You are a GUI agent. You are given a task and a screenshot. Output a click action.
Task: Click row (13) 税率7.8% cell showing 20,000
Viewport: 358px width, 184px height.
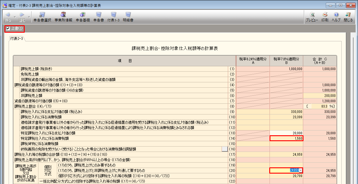click(x=286, y=133)
